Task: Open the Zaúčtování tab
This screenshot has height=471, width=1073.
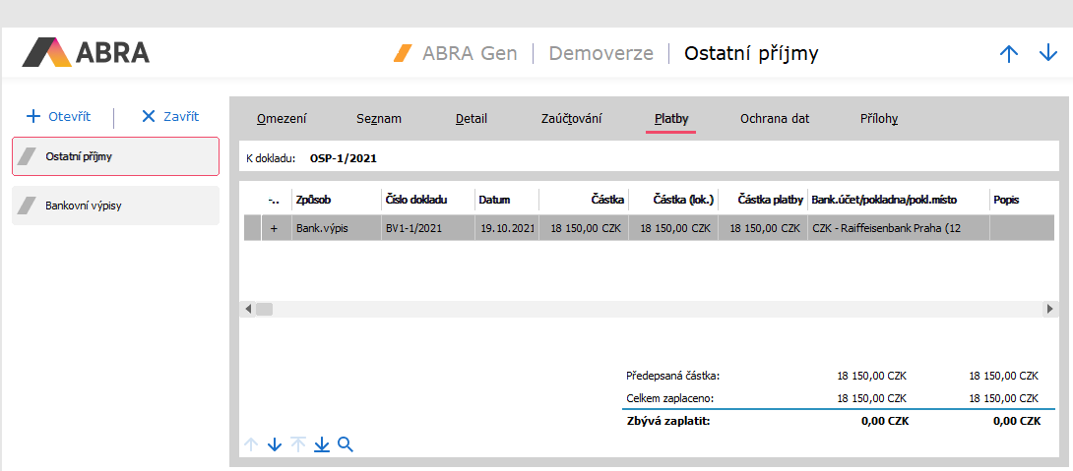Action: coord(571,119)
